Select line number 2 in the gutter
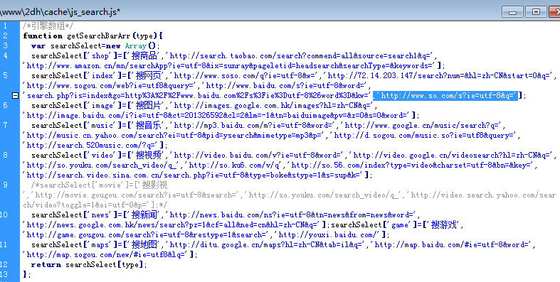The width and height of the screenshot is (560, 282). (5, 36)
